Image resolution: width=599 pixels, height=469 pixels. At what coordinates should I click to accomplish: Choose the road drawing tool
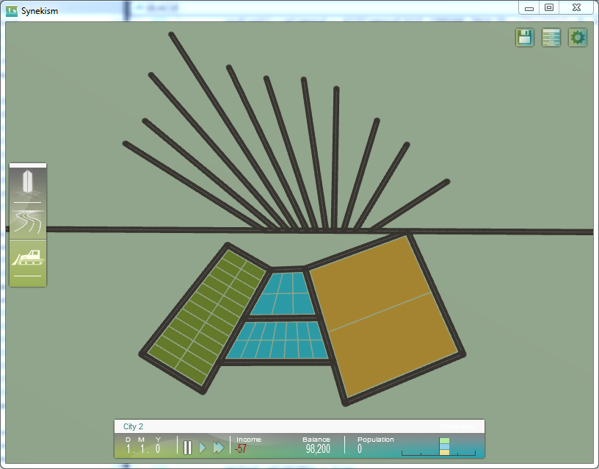pos(27,222)
